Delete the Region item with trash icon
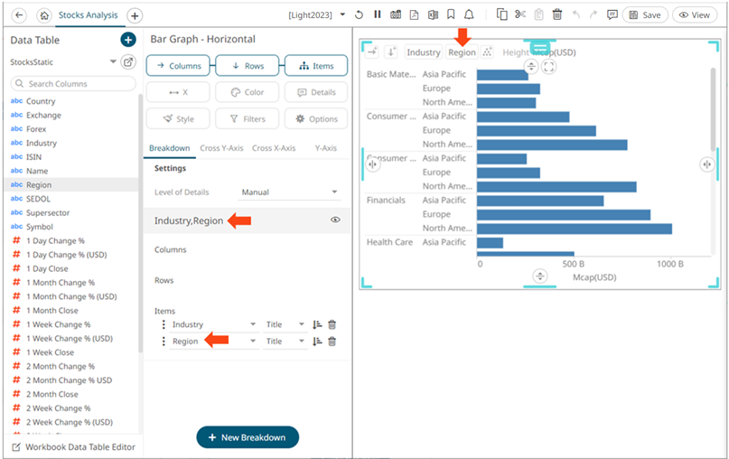Viewport: 729px width, 459px height. coord(332,342)
